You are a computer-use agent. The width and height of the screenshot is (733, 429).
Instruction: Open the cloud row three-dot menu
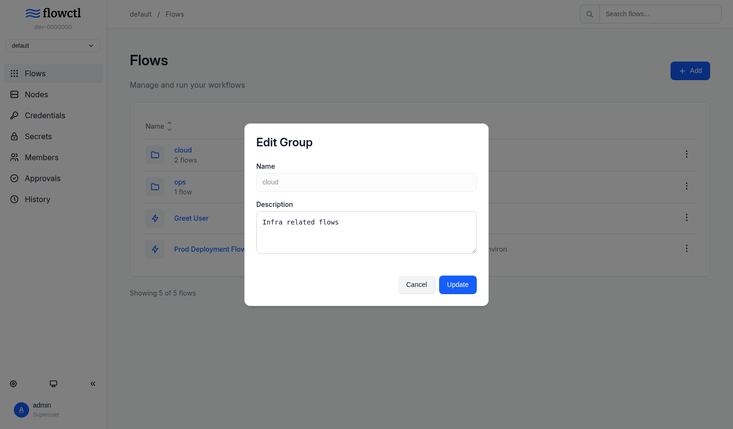click(687, 154)
